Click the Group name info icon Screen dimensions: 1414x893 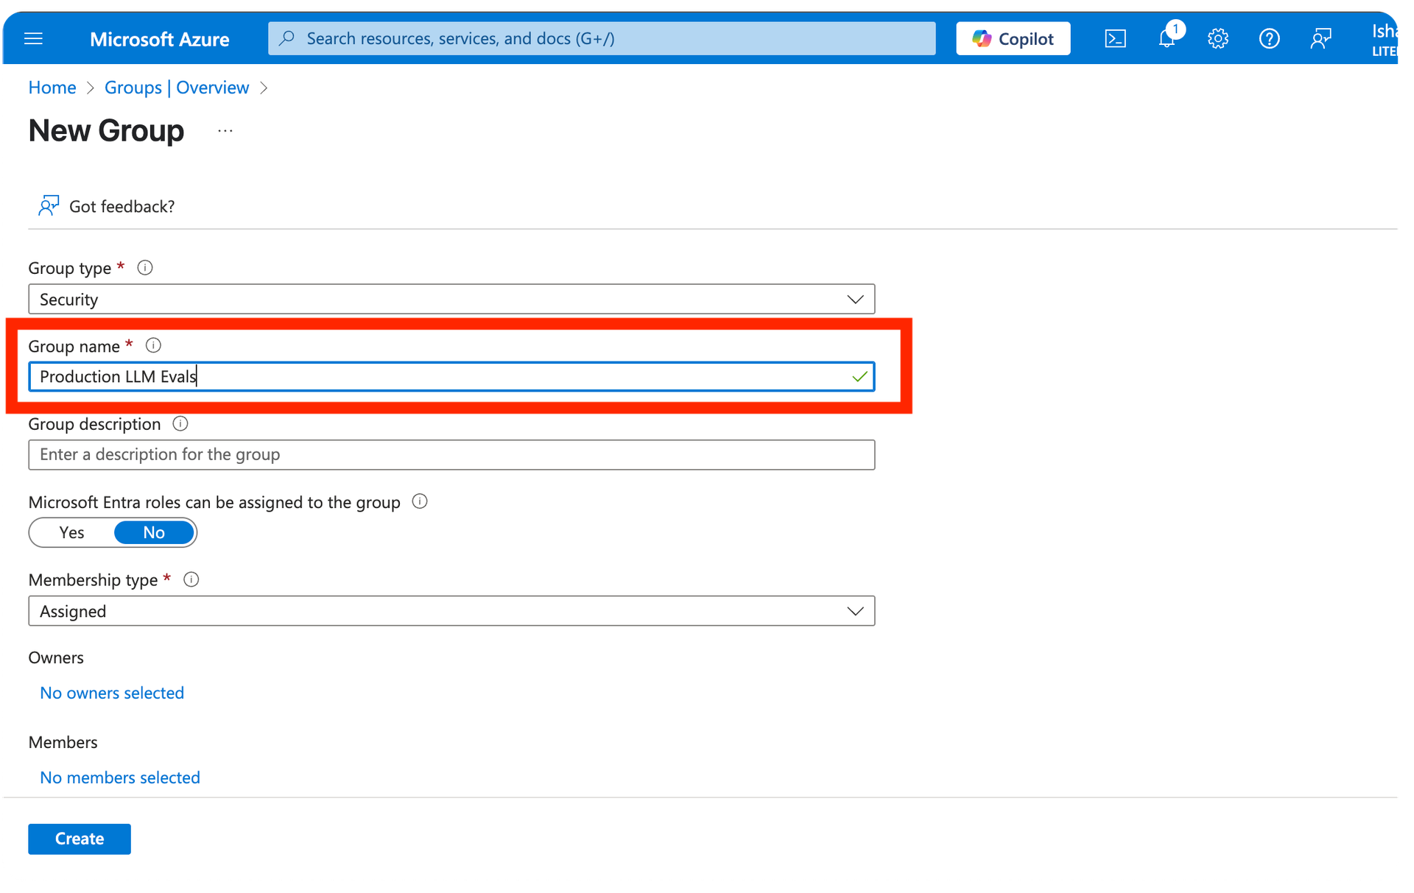(153, 345)
